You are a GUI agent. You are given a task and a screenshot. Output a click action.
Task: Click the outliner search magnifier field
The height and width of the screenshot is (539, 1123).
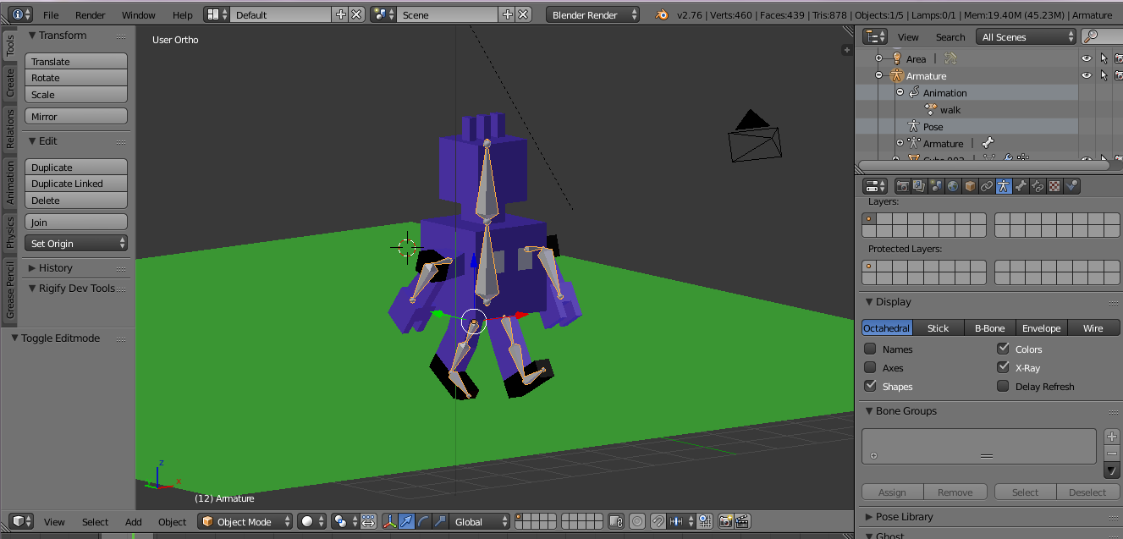click(x=1102, y=36)
